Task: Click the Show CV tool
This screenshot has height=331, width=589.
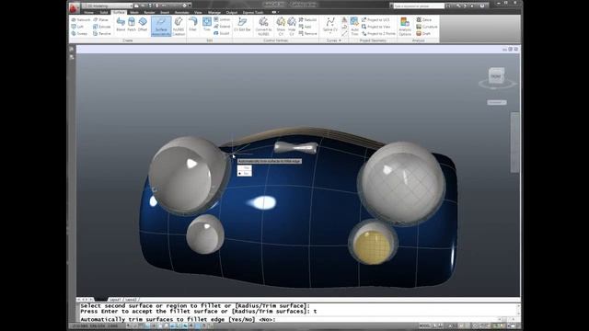Action: pyautogui.click(x=281, y=27)
